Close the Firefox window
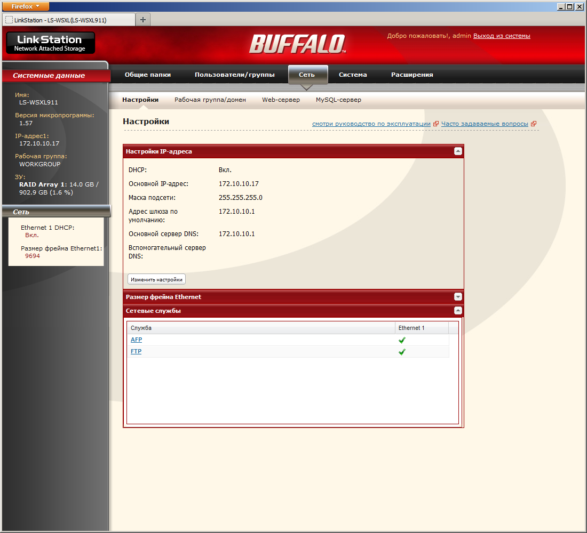 click(x=579, y=6)
